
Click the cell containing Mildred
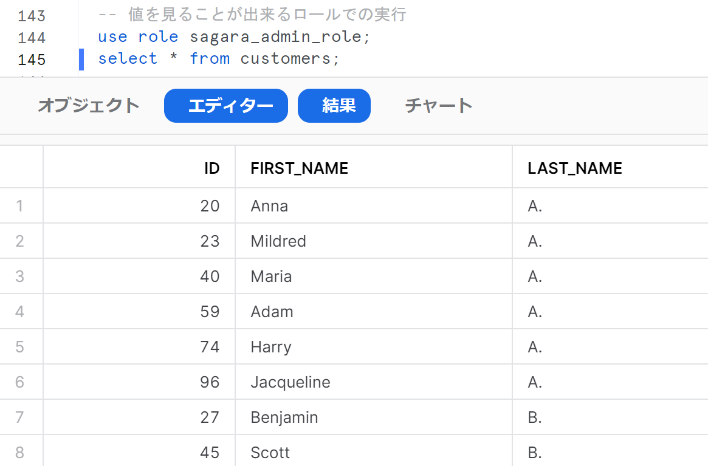click(x=278, y=241)
